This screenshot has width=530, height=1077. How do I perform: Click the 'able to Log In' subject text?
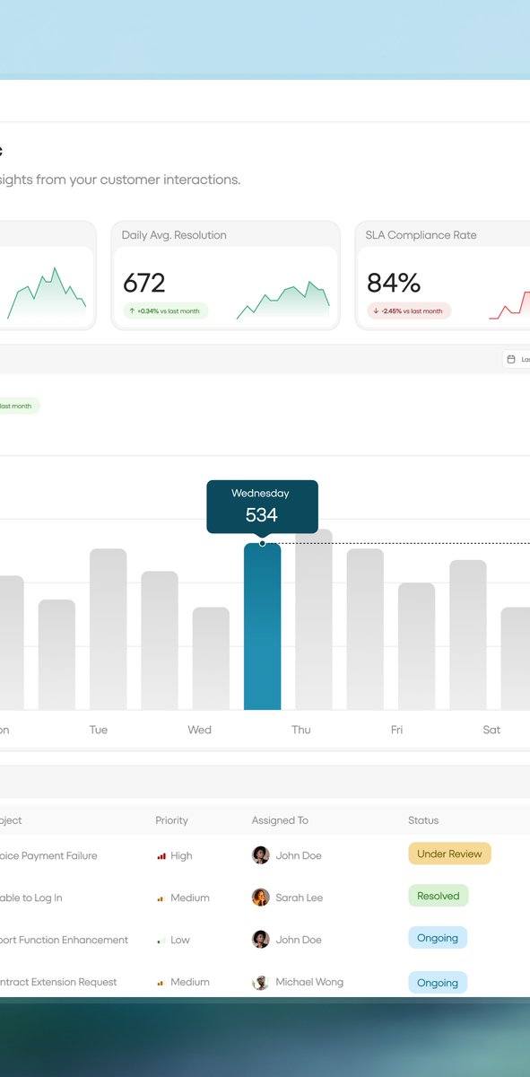(x=31, y=898)
